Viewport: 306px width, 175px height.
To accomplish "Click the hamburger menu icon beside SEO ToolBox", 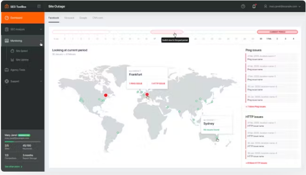I will tap(39, 6).
